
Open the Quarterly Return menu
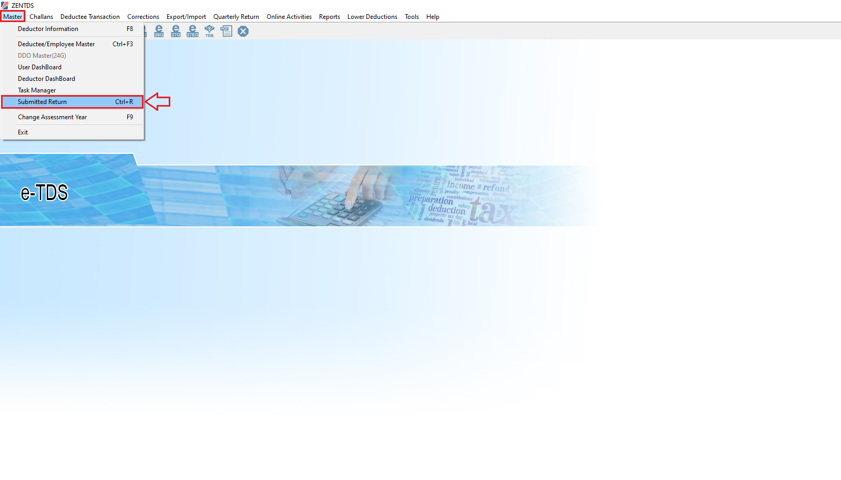pyautogui.click(x=236, y=17)
